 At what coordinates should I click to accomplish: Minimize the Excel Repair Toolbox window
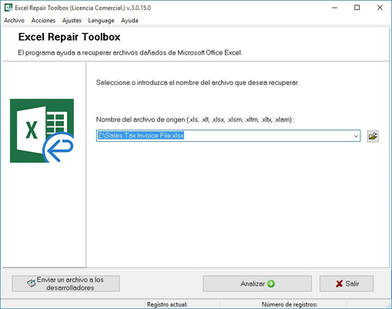click(x=334, y=8)
